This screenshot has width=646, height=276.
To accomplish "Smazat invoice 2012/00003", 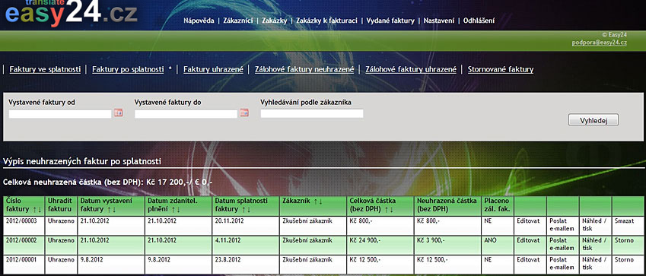I will (x=624, y=220).
